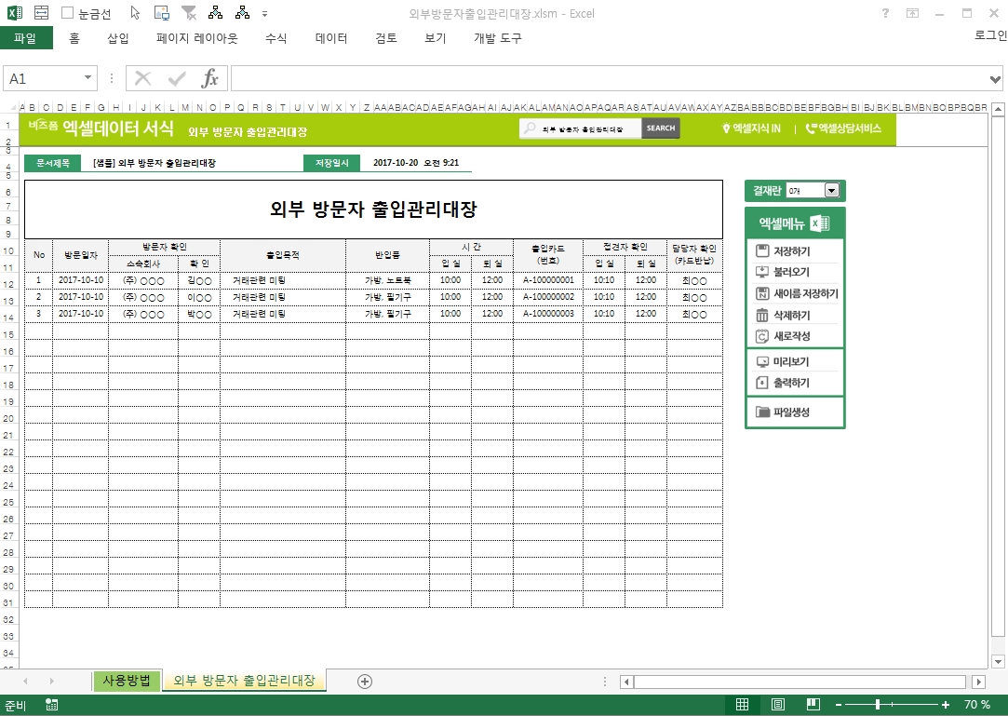The width and height of the screenshot is (1008, 716).
Task: Click the cancel entry X icon
Action: click(x=142, y=78)
